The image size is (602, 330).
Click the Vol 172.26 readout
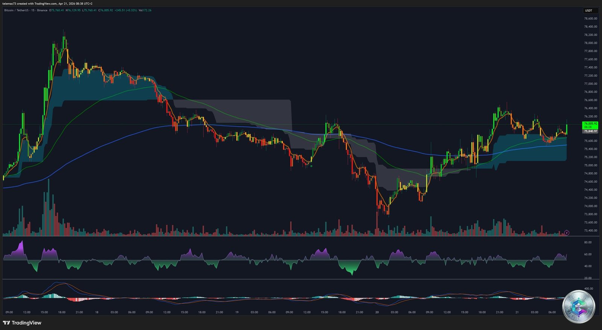coord(145,10)
